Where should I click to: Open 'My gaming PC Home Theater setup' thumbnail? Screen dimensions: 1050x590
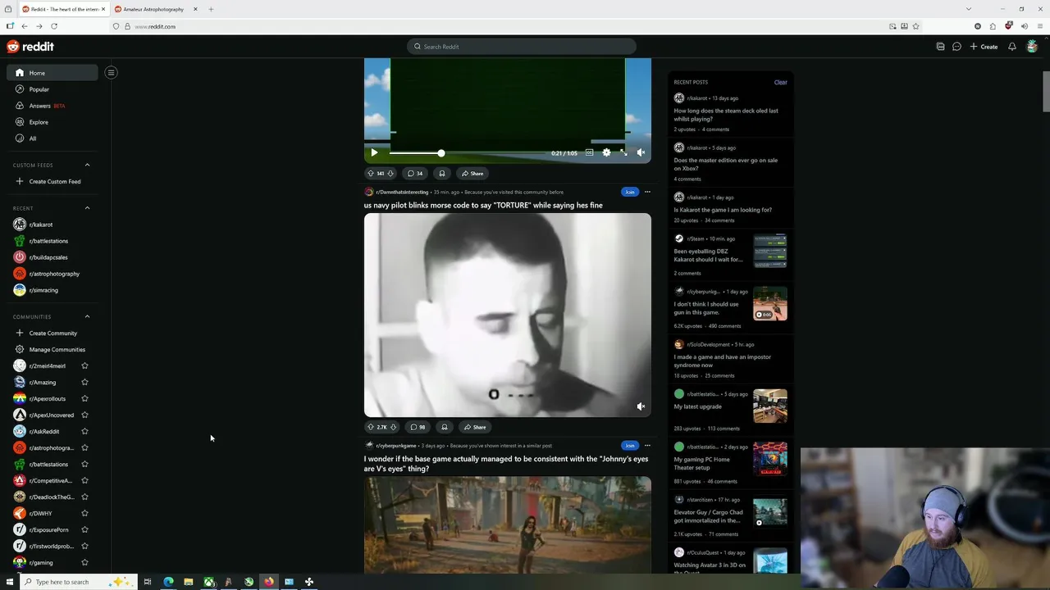[770, 459]
